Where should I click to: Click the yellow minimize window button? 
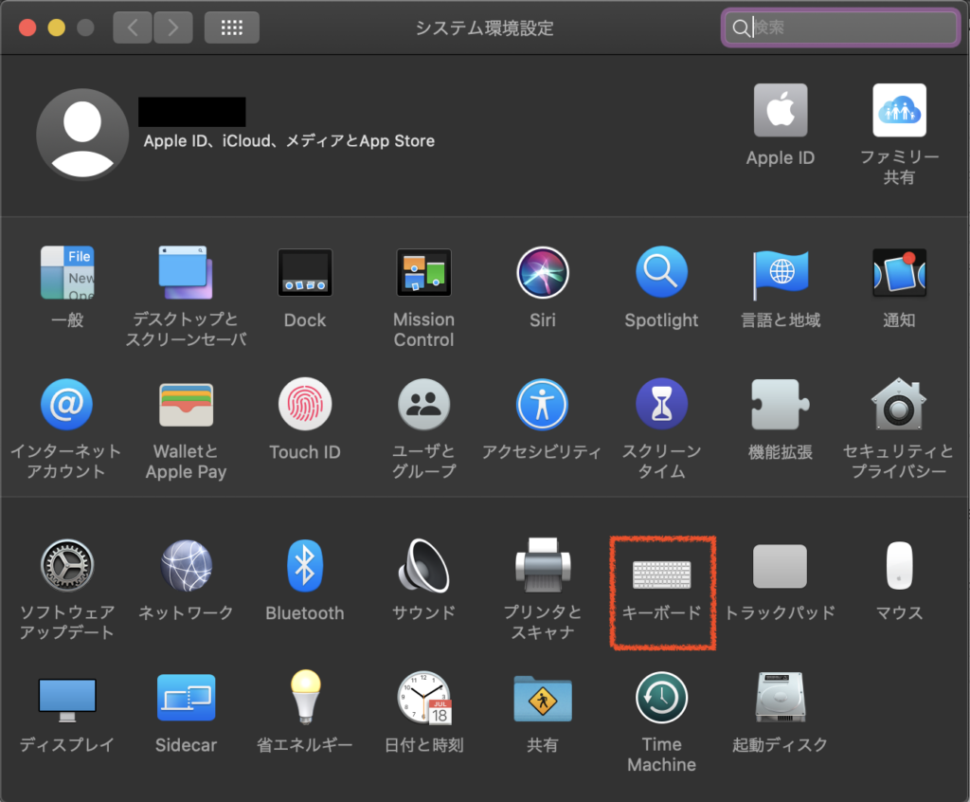pyautogui.click(x=56, y=27)
